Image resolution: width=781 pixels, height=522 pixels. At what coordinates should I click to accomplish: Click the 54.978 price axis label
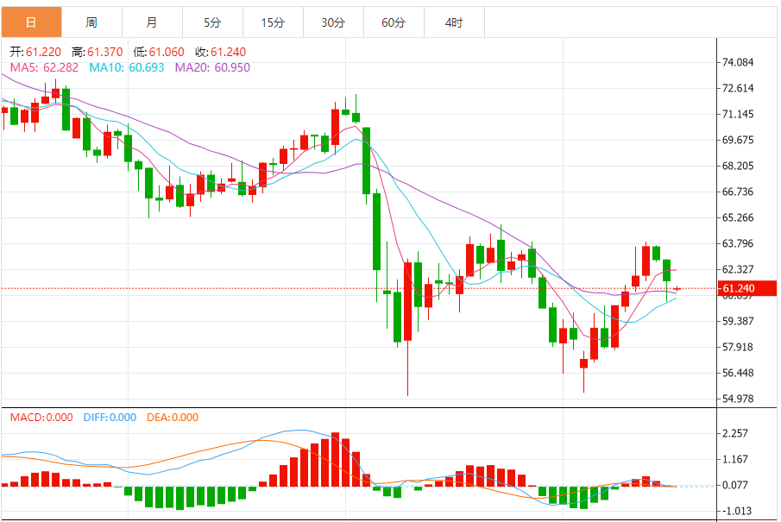click(x=738, y=399)
